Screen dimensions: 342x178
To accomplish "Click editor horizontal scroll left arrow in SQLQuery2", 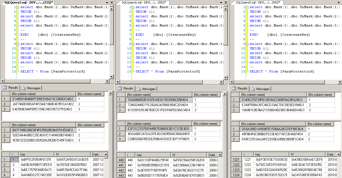I will click(x=3, y=81).
